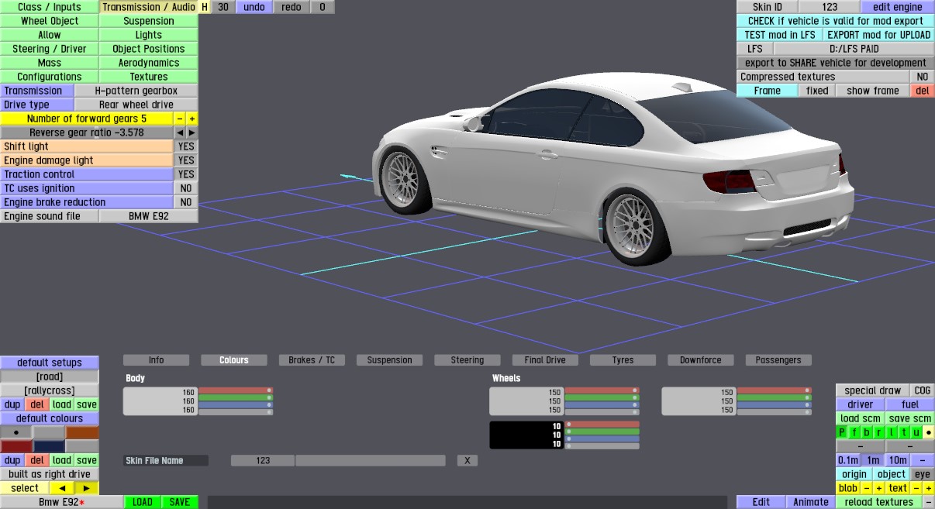Open Engine sound file BMW E92 selector
935x509 pixels.
[149, 216]
